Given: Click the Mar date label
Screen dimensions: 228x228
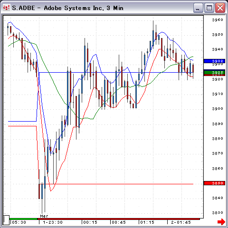Looking at the screenshot, I should tap(44, 216).
